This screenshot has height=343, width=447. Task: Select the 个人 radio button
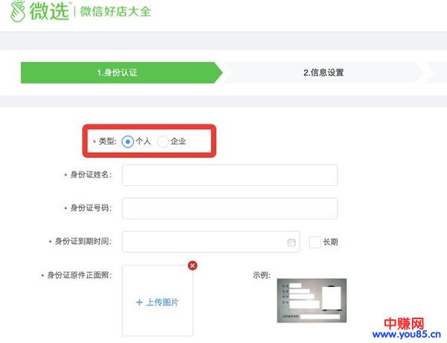(128, 141)
